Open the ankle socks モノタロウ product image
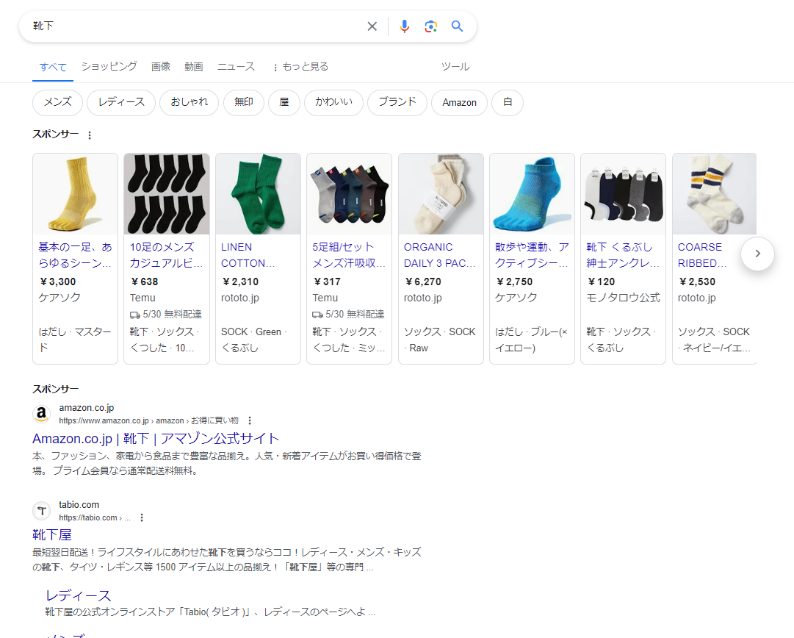 pyautogui.click(x=624, y=194)
